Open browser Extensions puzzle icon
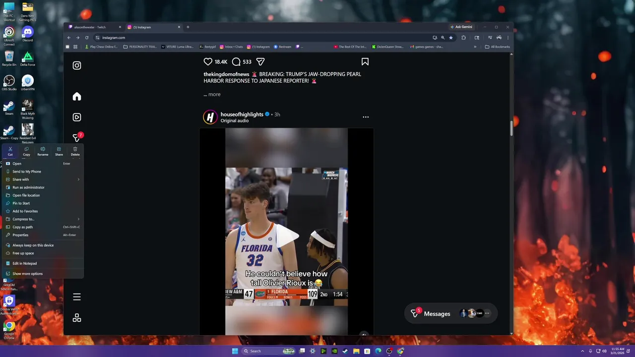635x357 pixels. (x=463, y=38)
